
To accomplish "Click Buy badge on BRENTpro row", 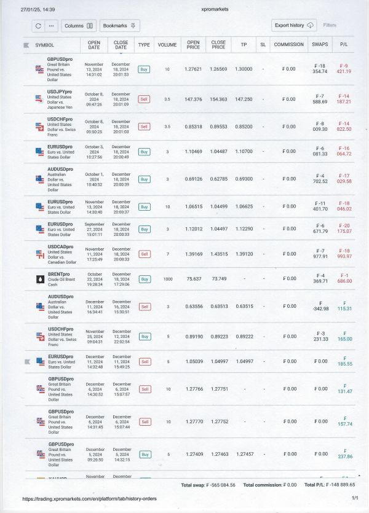I will (145, 279).
